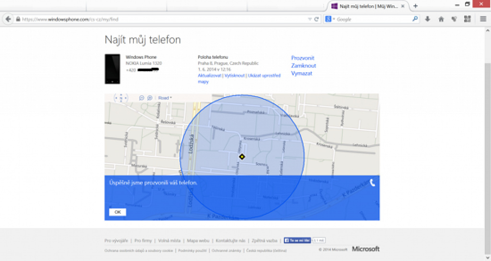This screenshot has height=261, width=491.
Task: Click the phone handset icon in banner
Action: tap(372, 183)
